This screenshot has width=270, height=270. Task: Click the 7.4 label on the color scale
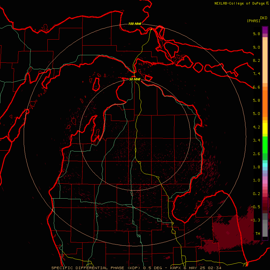[256, 74]
